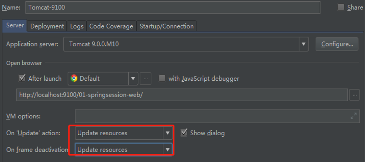Viewport: 365px width, 162px height.
Task: Click the Application server dropdown arrow
Action: pos(304,44)
